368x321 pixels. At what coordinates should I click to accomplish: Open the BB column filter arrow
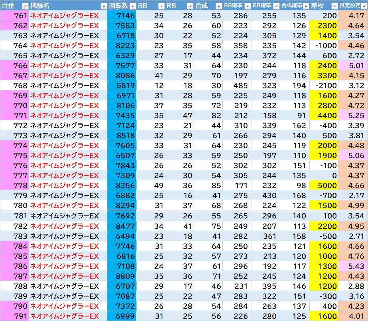click(161, 6)
